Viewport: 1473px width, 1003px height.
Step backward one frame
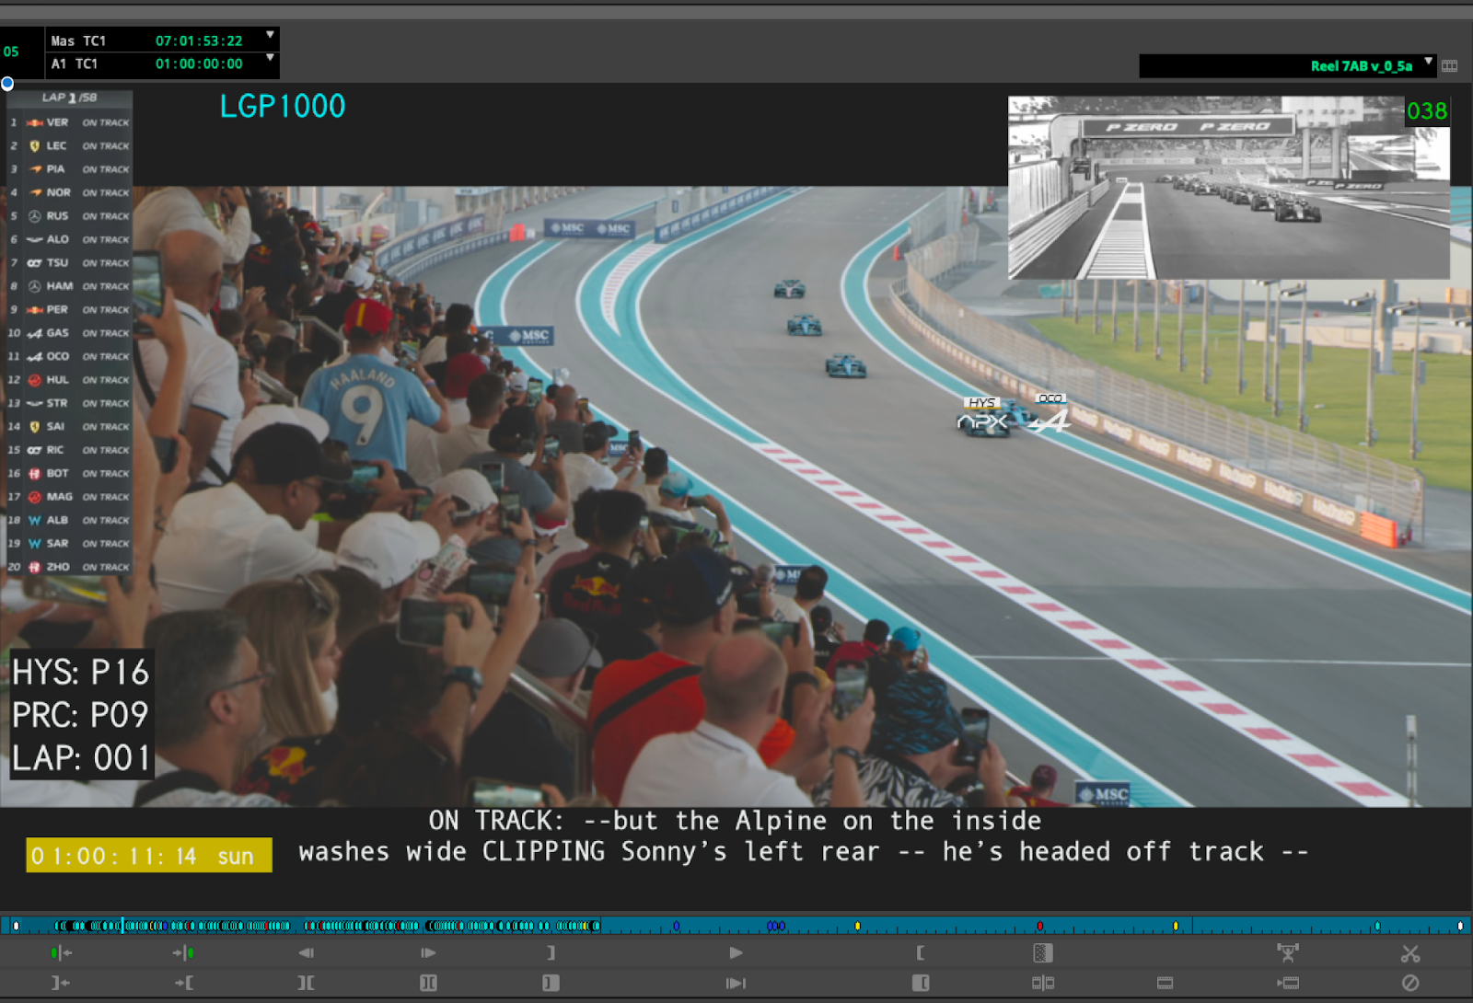307,953
